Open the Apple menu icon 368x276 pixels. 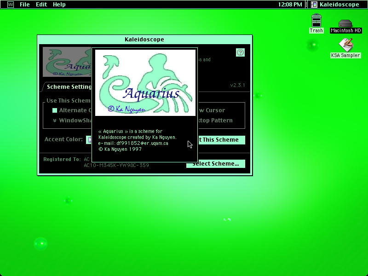click(11, 5)
